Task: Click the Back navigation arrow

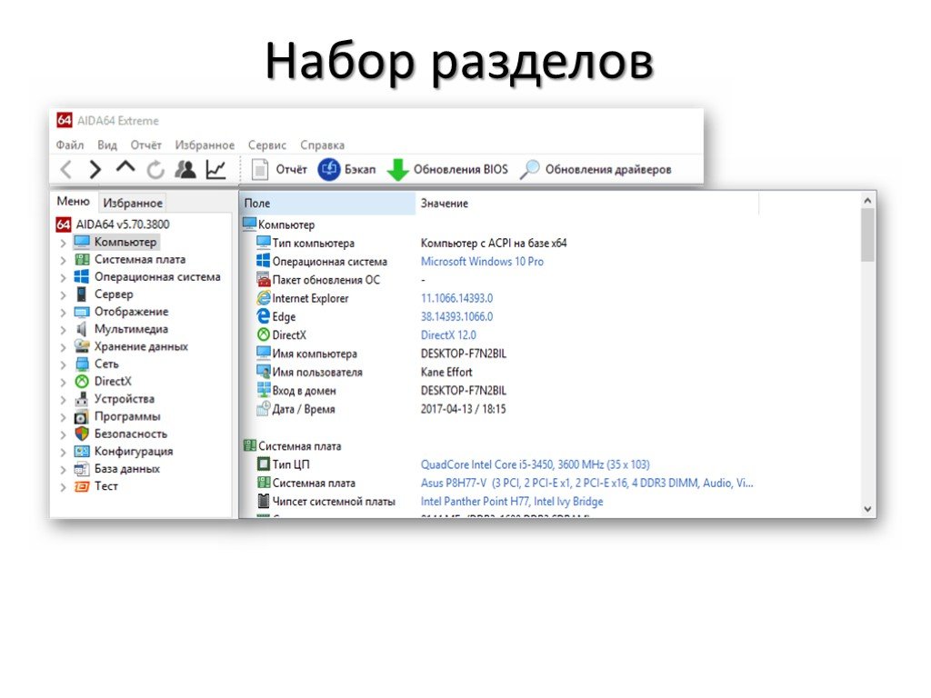Action: [x=65, y=170]
